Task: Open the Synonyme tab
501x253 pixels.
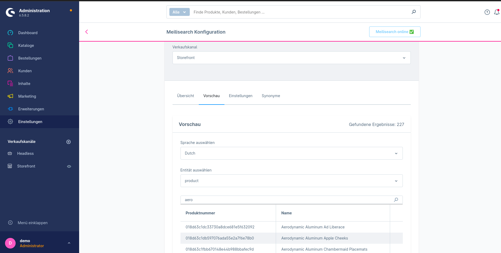Action: click(271, 96)
